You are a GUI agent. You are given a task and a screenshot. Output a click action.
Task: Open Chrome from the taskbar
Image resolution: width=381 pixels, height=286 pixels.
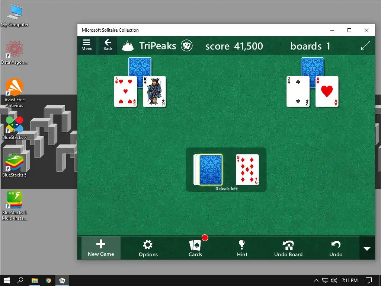pos(48,280)
